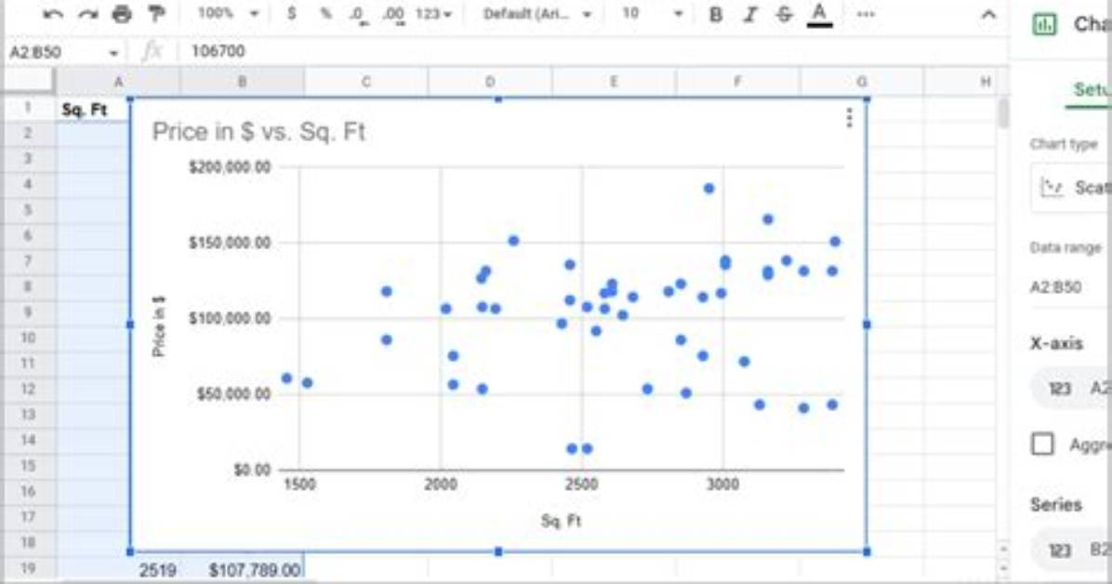Click the Undo icon
The image size is (1112, 584).
pos(52,14)
